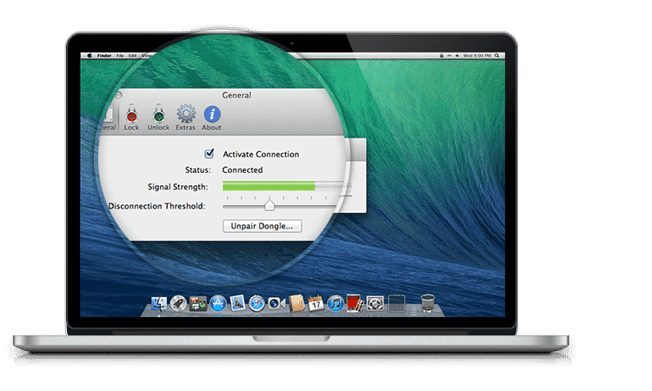The width and height of the screenshot is (652, 391).
Task: Open the Extras gear pane
Action: point(185,116)
